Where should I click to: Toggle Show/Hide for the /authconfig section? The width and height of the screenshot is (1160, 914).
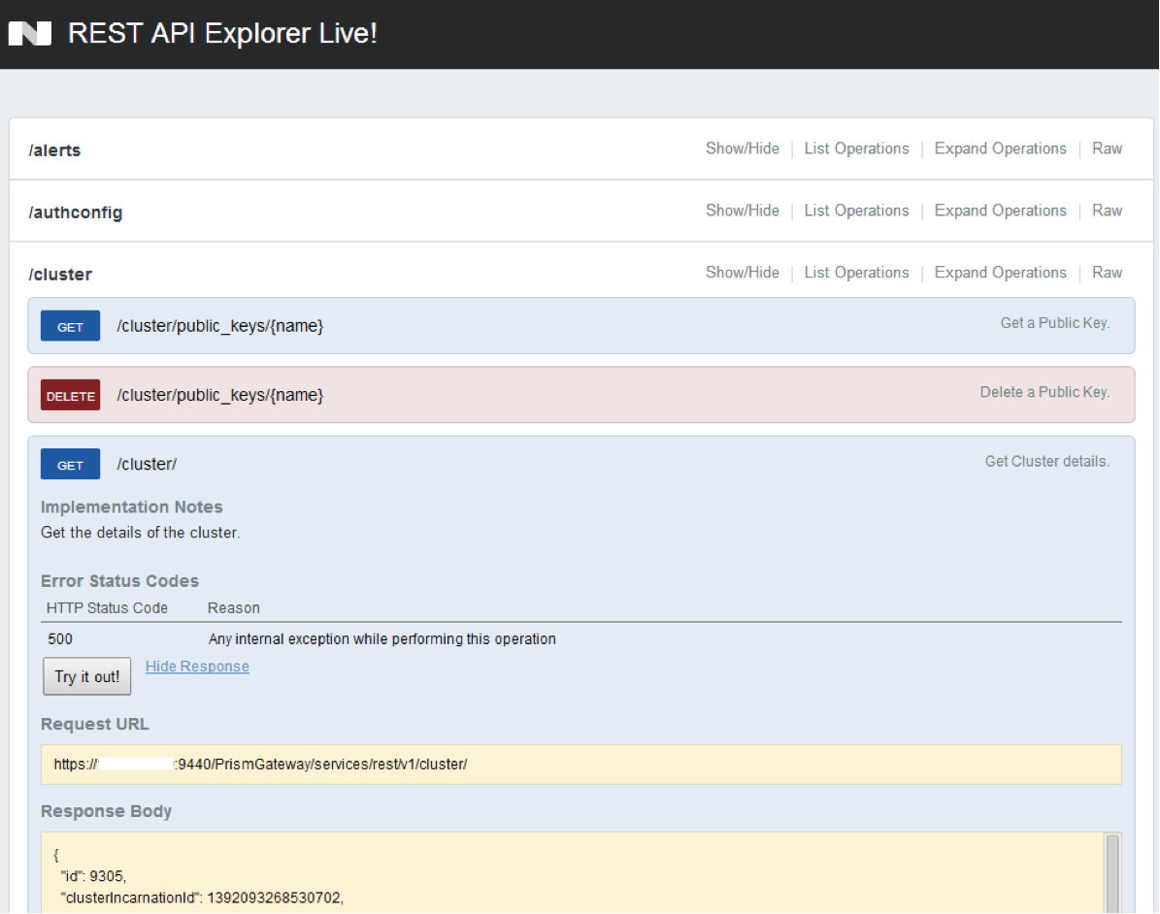click(x=742, y=211)
